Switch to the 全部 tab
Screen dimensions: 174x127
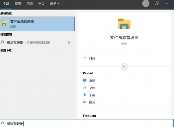6,3
